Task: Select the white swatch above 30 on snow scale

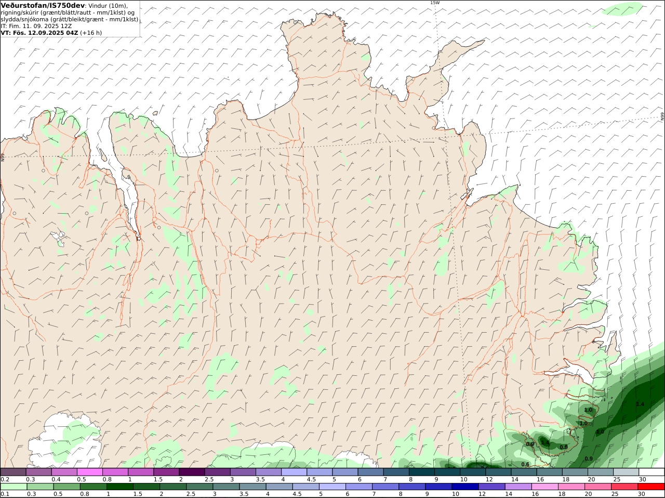Action: point(651,472)
